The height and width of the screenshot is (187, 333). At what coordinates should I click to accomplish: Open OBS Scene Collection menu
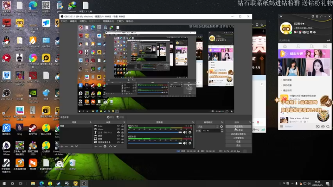coord(108,21)
